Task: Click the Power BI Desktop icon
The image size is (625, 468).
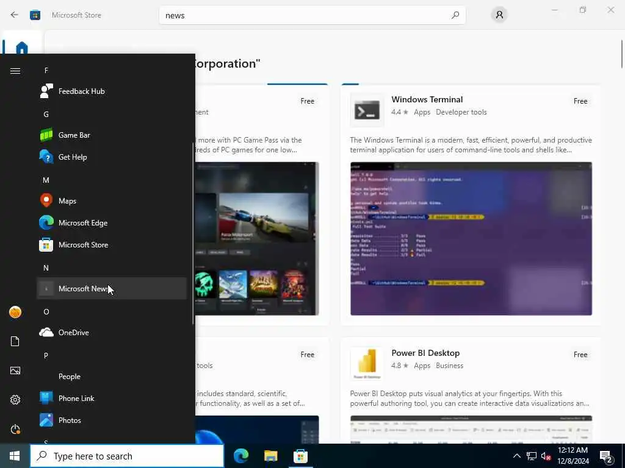Action: click(367, 363)
